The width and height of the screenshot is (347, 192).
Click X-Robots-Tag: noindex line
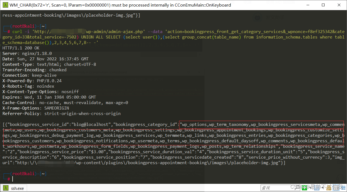point(28,86)
